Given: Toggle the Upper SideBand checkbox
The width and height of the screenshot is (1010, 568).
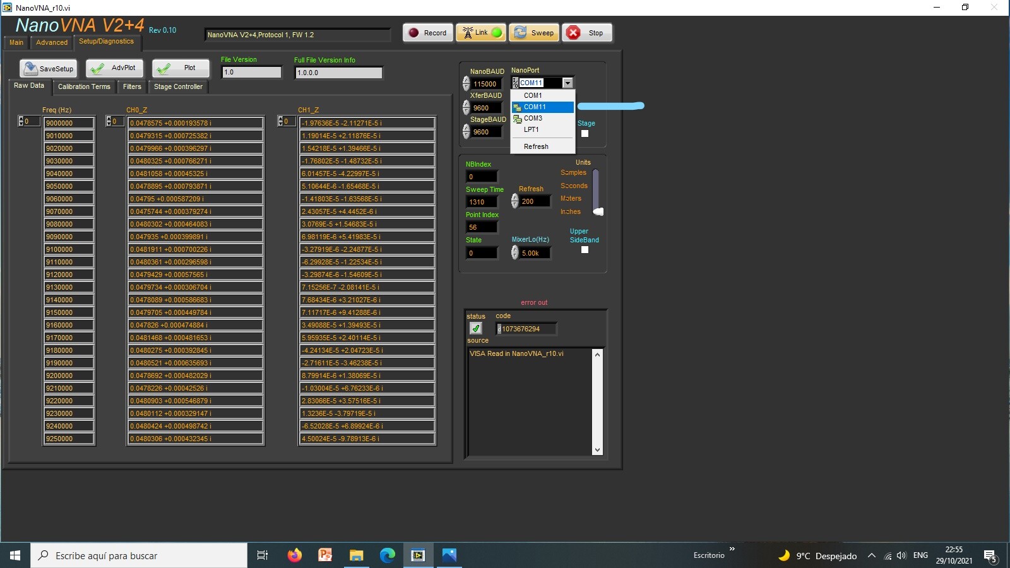Looking at the screenshot, I should 585,250.
